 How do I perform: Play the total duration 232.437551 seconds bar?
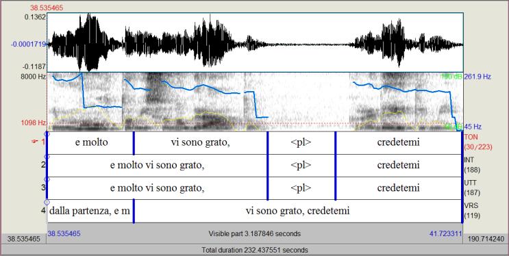point(255,250)
